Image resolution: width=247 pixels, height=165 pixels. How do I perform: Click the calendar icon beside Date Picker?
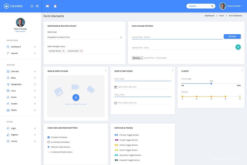coord(115,87)
